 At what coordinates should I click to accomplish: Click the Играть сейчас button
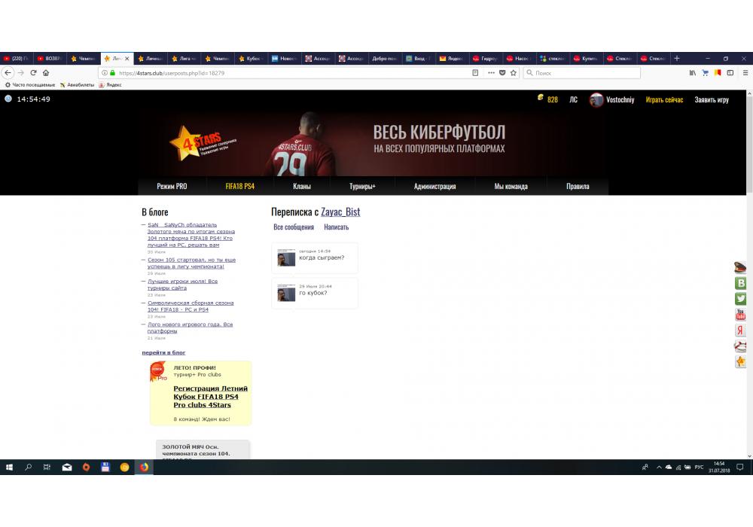[664, 99]
